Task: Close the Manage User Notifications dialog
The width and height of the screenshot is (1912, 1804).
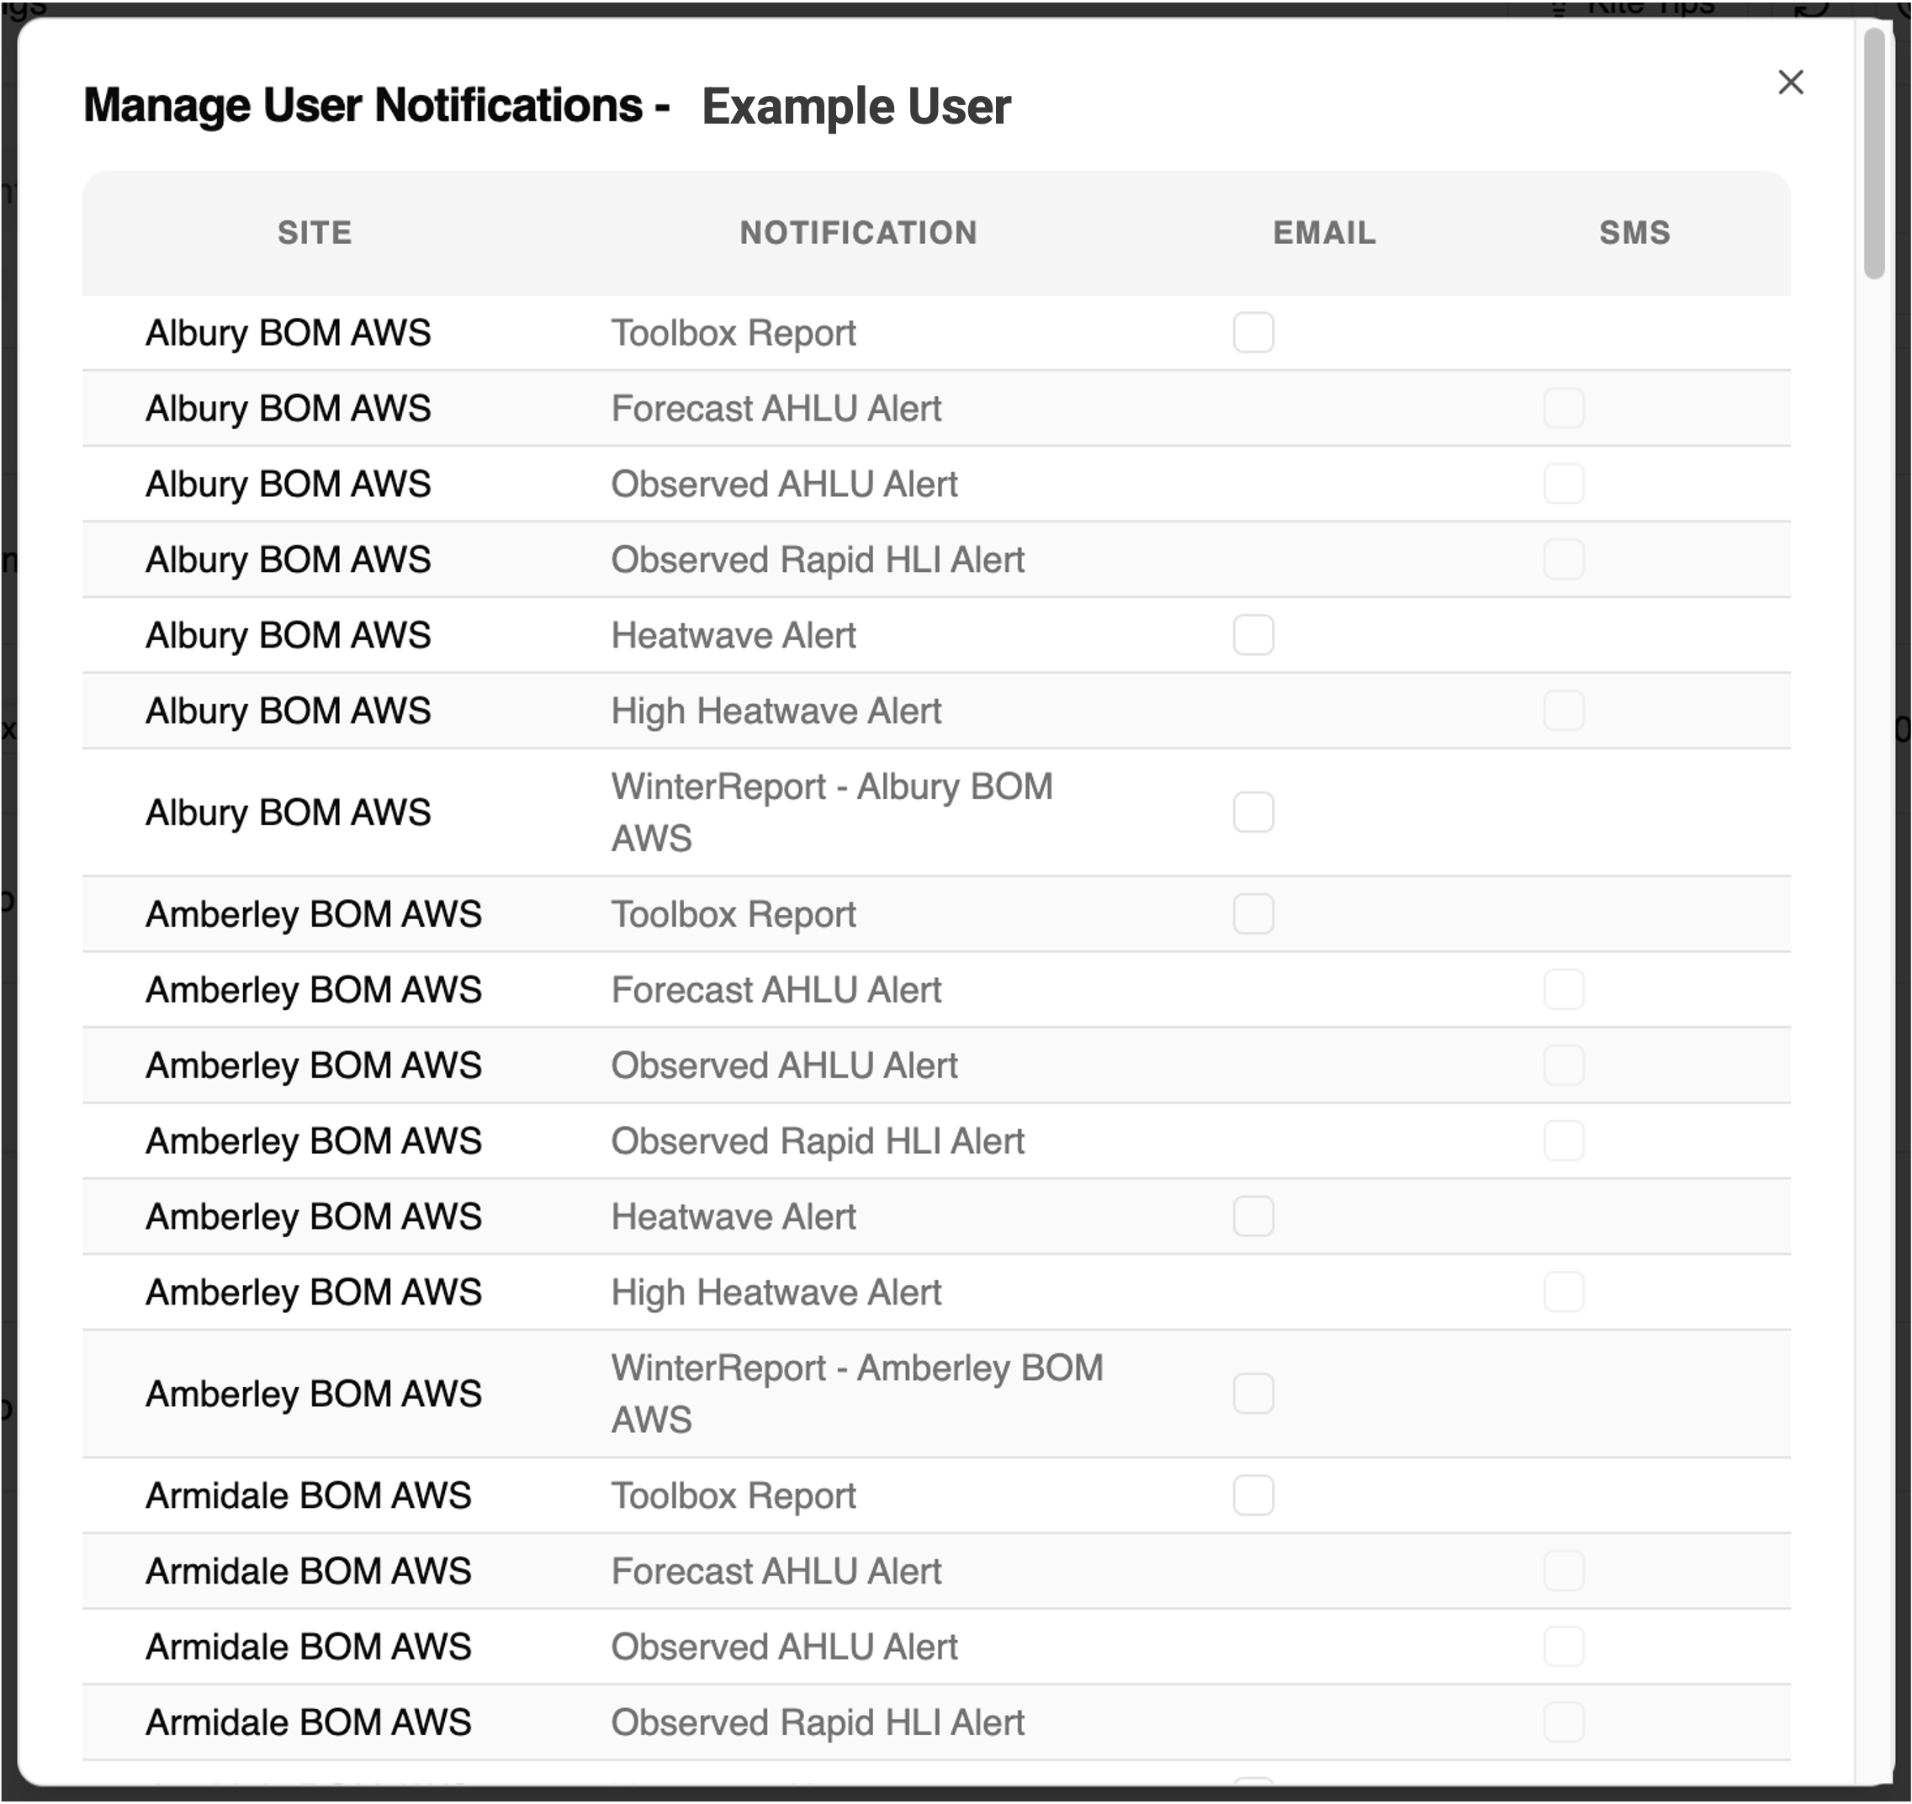Action: click(1790, 82)
